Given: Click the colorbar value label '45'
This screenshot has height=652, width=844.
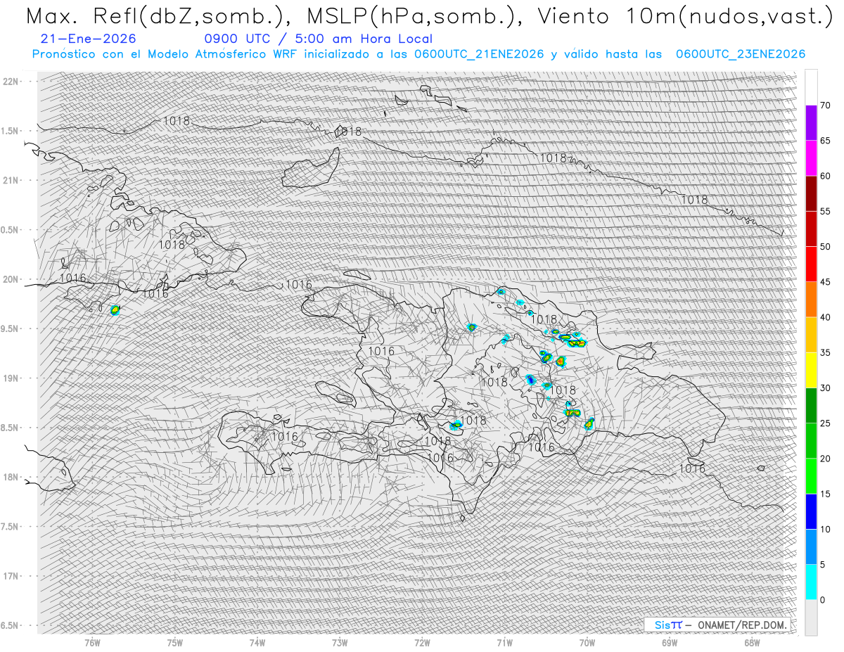Looking at the screenshot, I should click(x=825, y=282).
